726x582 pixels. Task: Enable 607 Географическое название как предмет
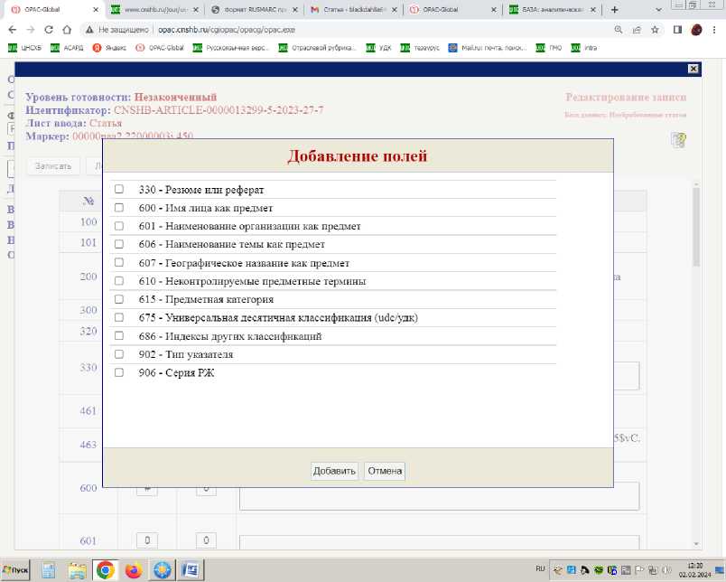point(119,262)
